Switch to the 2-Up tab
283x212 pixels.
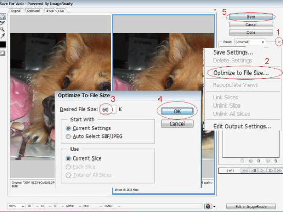pyautogui.click(x=50, y=11)
